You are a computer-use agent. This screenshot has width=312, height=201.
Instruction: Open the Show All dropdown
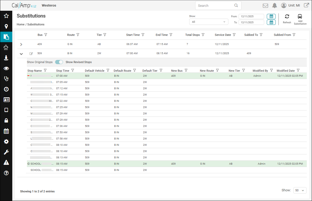(x=208, y=22)
